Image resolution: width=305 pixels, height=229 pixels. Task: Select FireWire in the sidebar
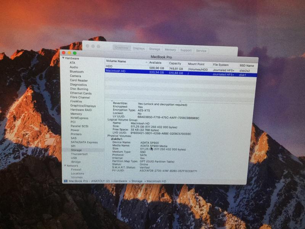point(76,102)
